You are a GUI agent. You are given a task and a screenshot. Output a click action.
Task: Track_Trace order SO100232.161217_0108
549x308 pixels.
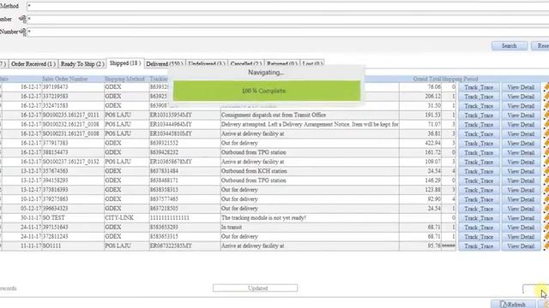tap(479, 125)
